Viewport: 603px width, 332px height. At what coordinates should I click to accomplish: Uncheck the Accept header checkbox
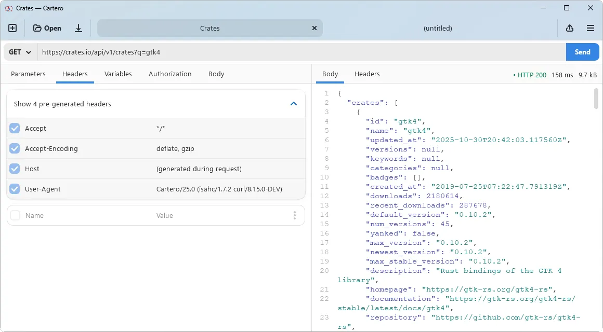click(15, 128)
